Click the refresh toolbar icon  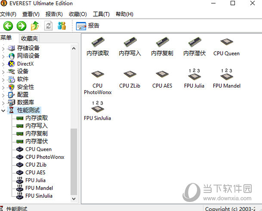[48, 26]
